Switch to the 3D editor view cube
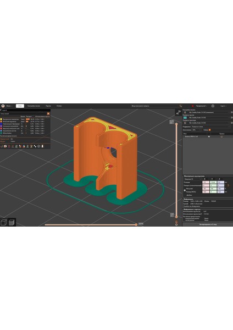The width and height of the screenshot is (233, 330). [4, 222]
